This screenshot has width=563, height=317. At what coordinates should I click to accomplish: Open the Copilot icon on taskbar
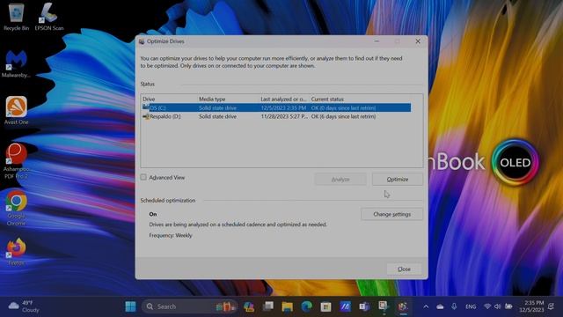tap(249, 306)
